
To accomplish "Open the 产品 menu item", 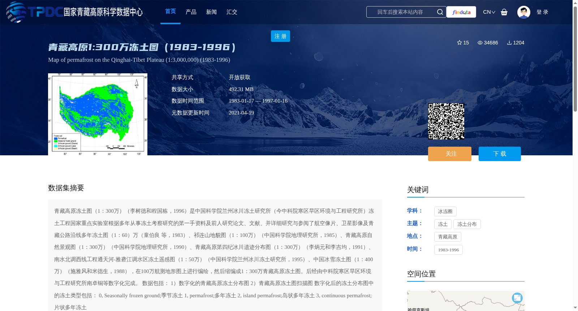I will click(x=191, y=12).
